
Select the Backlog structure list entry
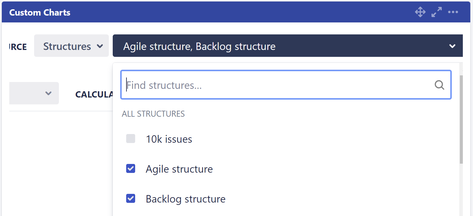point(185,199)
